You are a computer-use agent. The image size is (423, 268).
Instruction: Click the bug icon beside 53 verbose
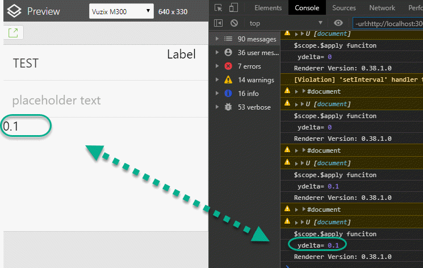point(228,107)
